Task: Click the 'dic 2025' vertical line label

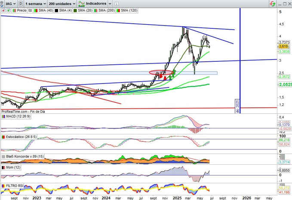Action: (237, 106)
